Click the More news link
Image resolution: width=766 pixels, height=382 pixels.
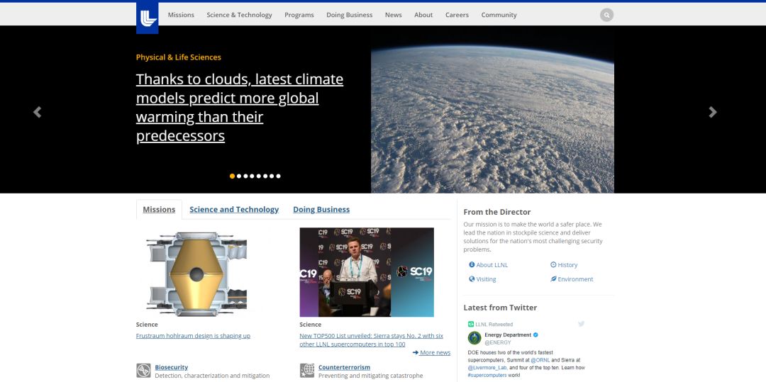click(431, 353)
